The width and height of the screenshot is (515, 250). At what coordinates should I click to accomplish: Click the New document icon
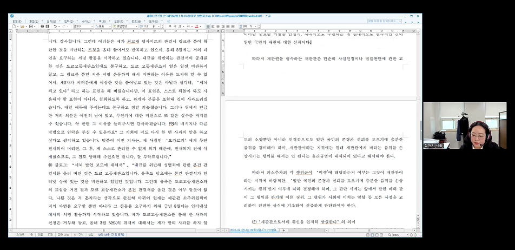point(14,27)
